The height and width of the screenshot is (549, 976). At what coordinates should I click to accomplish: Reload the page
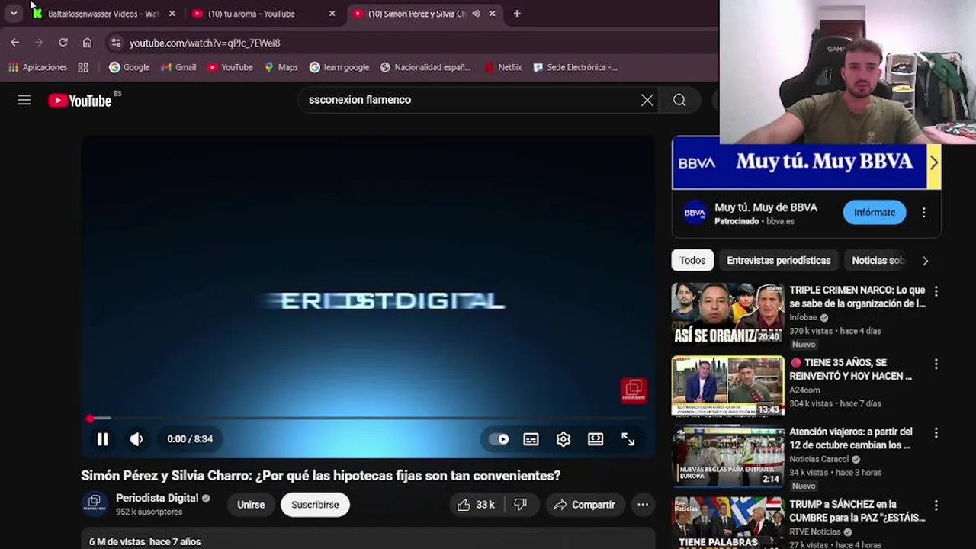tap(63, 43)
